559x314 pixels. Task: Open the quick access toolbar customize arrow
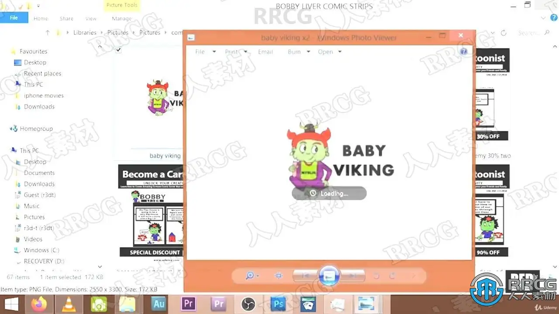[x=38, y=6]
